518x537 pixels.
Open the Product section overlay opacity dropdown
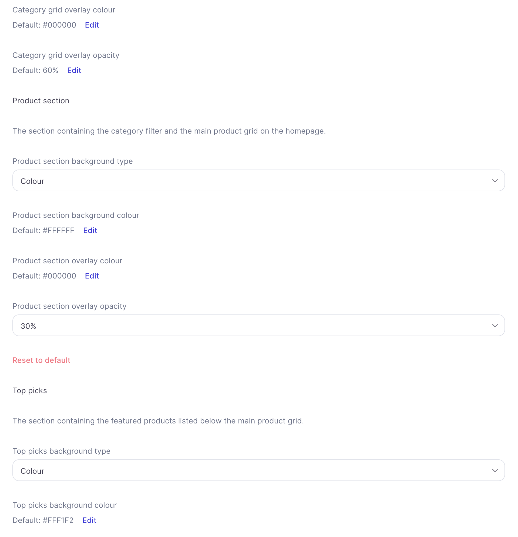[258, 326]
